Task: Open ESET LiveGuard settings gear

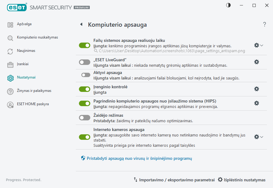Action: tap(257, 62)
